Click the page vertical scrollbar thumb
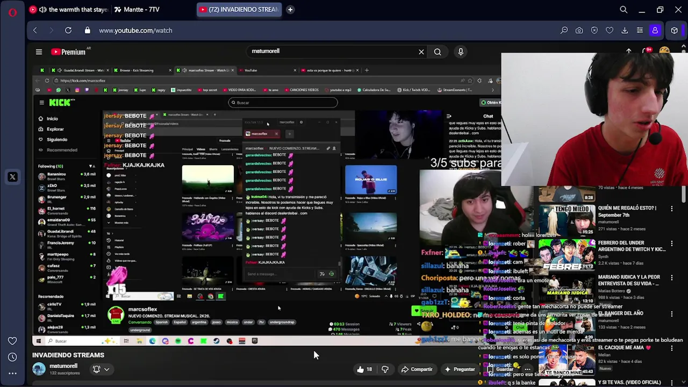The width and height of the screenshot is (688, 387). pyautogui.click(x=684, y=193)
